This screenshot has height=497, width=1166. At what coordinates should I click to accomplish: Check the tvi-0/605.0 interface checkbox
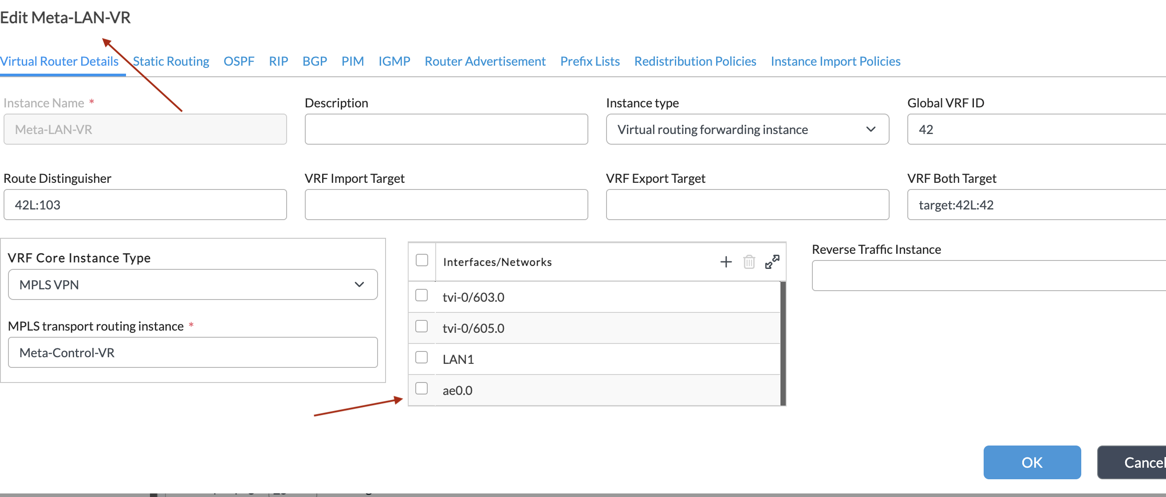point(421,326)
